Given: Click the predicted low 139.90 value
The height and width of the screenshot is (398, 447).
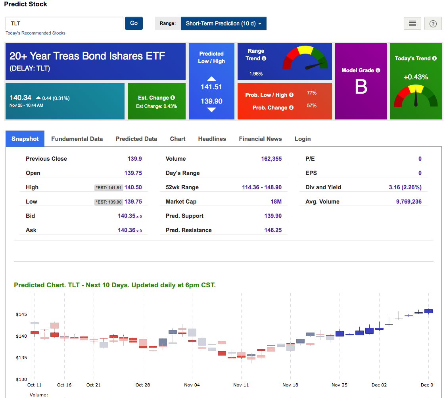Looking at the screenshot, I should 211,101.
